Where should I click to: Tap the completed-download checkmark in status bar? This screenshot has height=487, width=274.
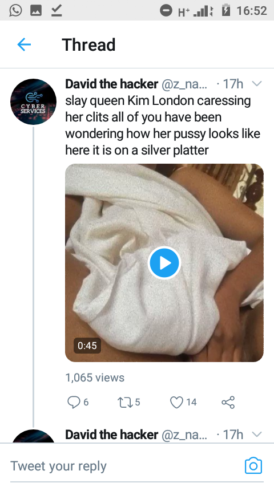pos(57,10)
